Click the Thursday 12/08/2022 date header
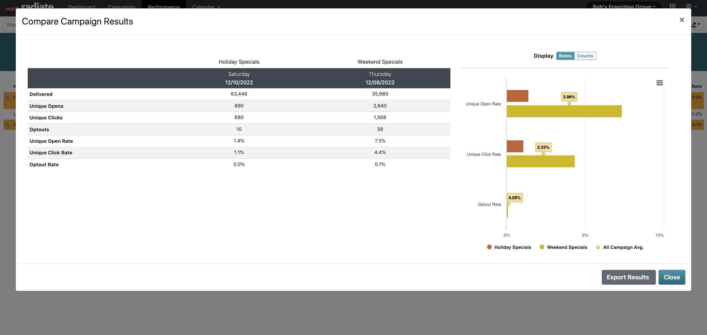Viewport: 707px width, 335px height. click(380, 78)
